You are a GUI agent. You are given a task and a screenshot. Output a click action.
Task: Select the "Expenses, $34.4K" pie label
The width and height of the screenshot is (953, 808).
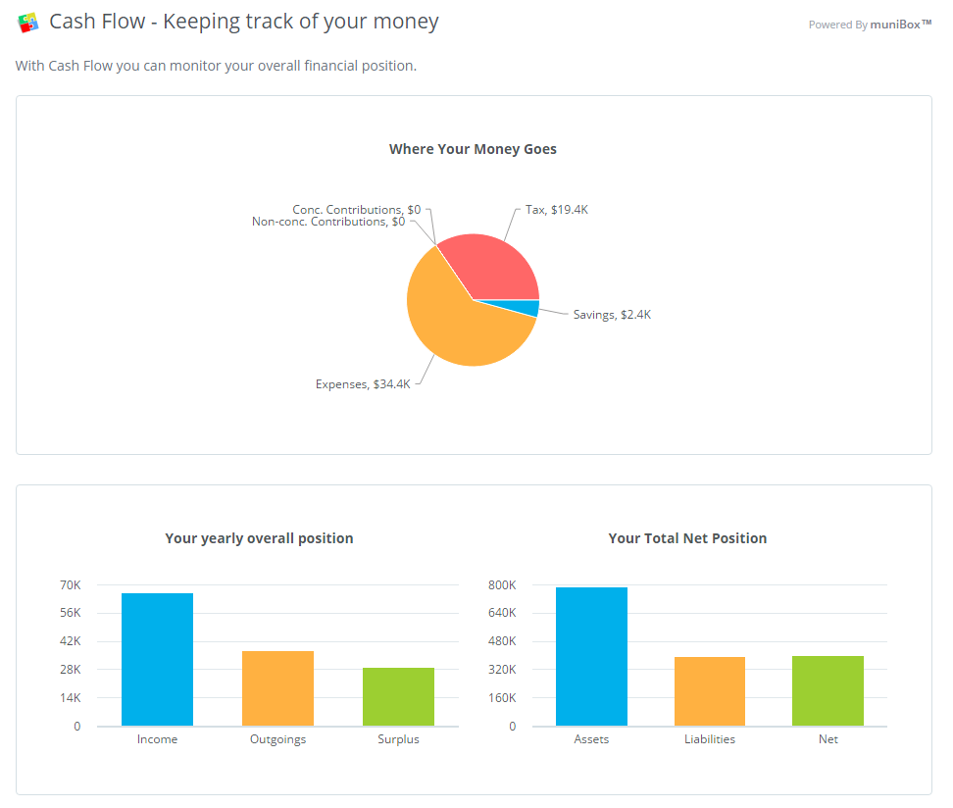point(363,384)
